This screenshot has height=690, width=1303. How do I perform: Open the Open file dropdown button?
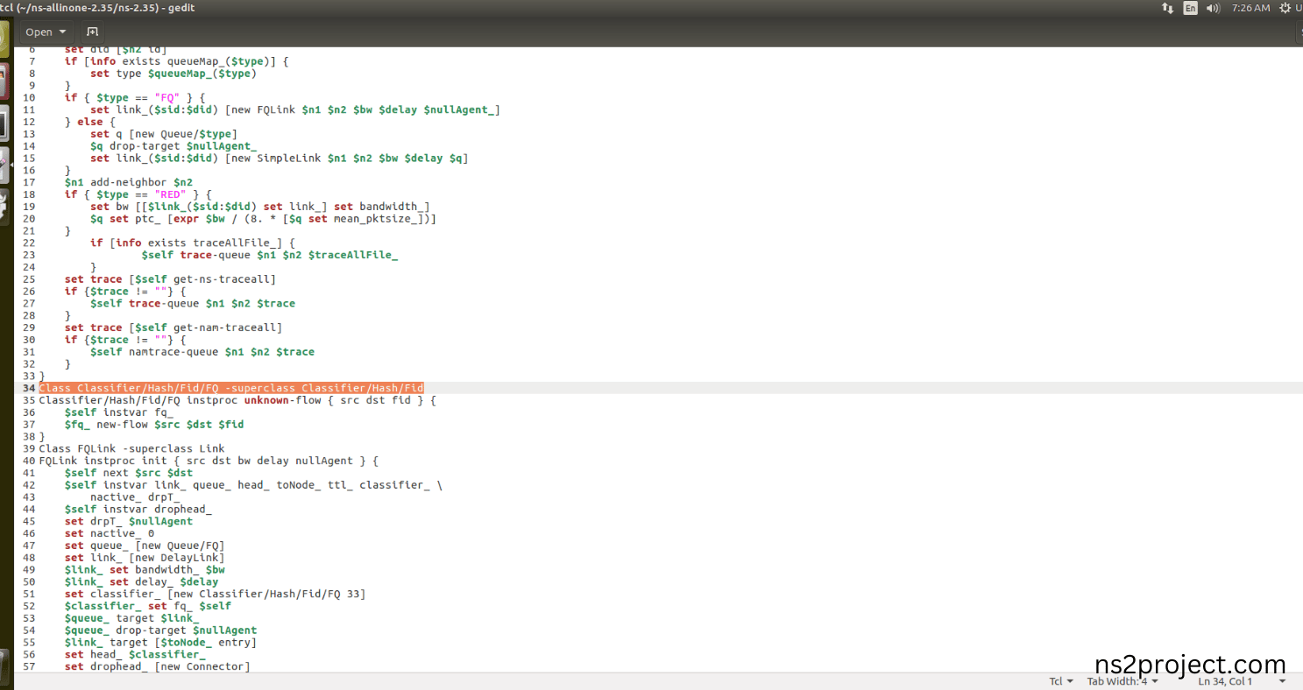46,32
